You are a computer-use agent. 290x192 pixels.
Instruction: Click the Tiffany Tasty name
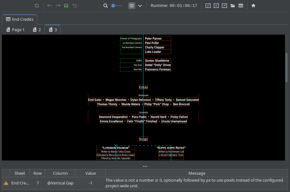click(163, 100)
